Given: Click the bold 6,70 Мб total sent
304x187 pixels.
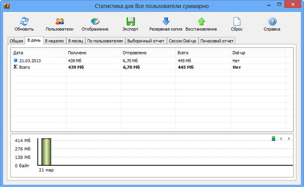Looking at the screenshot, I should (131, 67).
